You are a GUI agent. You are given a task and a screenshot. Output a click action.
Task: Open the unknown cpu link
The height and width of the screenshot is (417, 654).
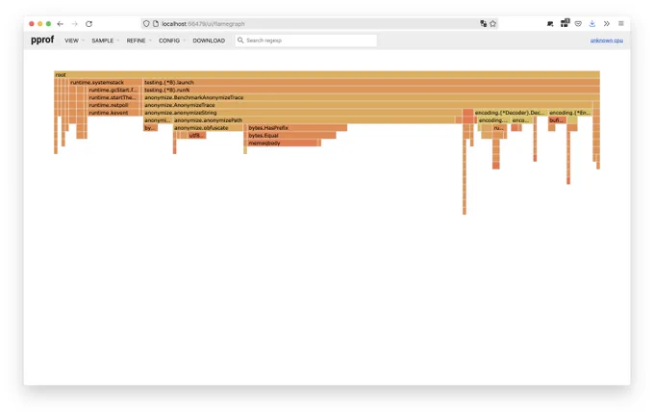pos(607,40)
